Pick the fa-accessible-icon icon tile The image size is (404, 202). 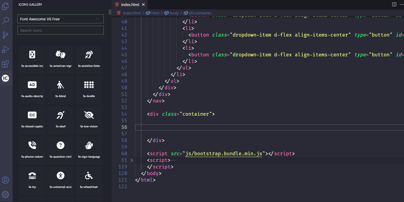[x=32, y=59]
